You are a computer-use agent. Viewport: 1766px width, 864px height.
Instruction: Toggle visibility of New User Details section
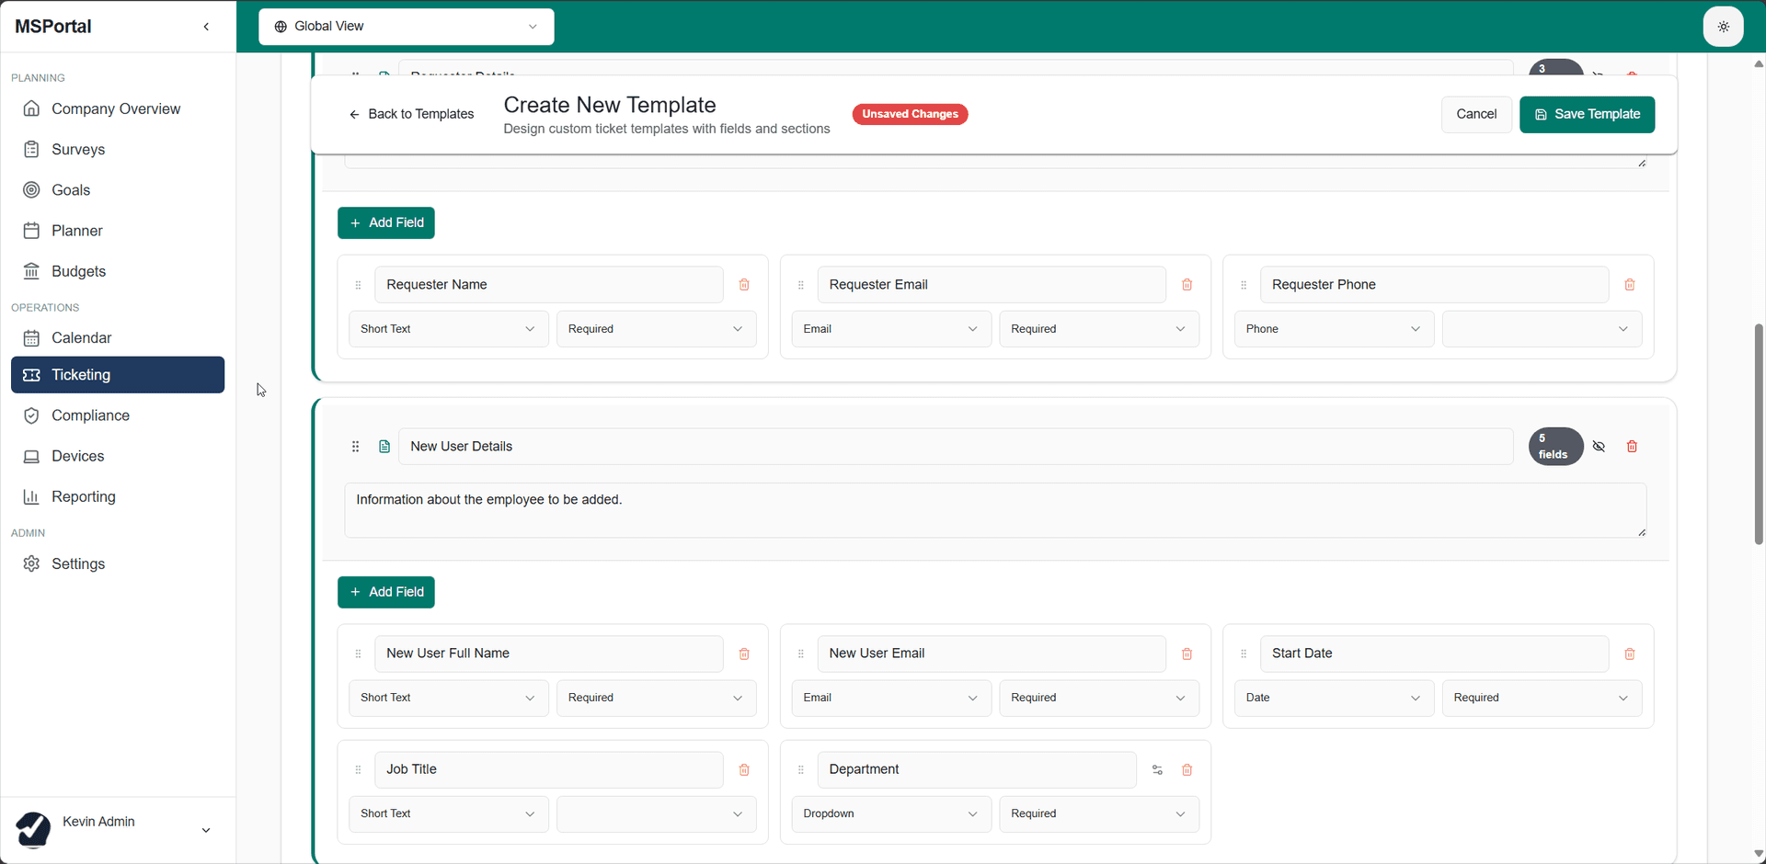pyautogui.click(x=1599, y=447)
